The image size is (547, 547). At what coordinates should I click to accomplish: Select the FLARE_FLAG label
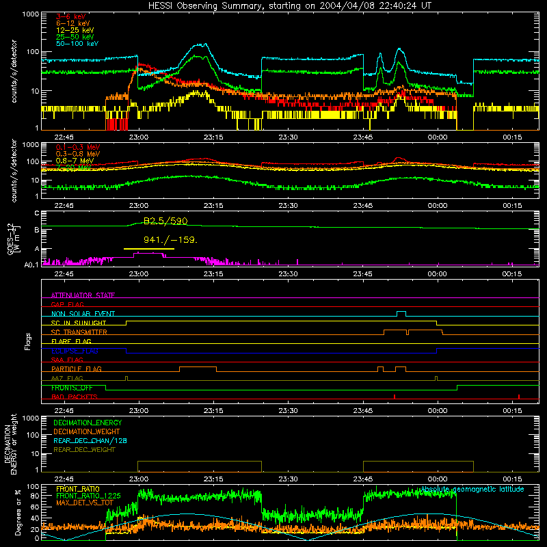(x=71, y=341)
